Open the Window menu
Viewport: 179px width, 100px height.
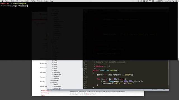[46, 1]
